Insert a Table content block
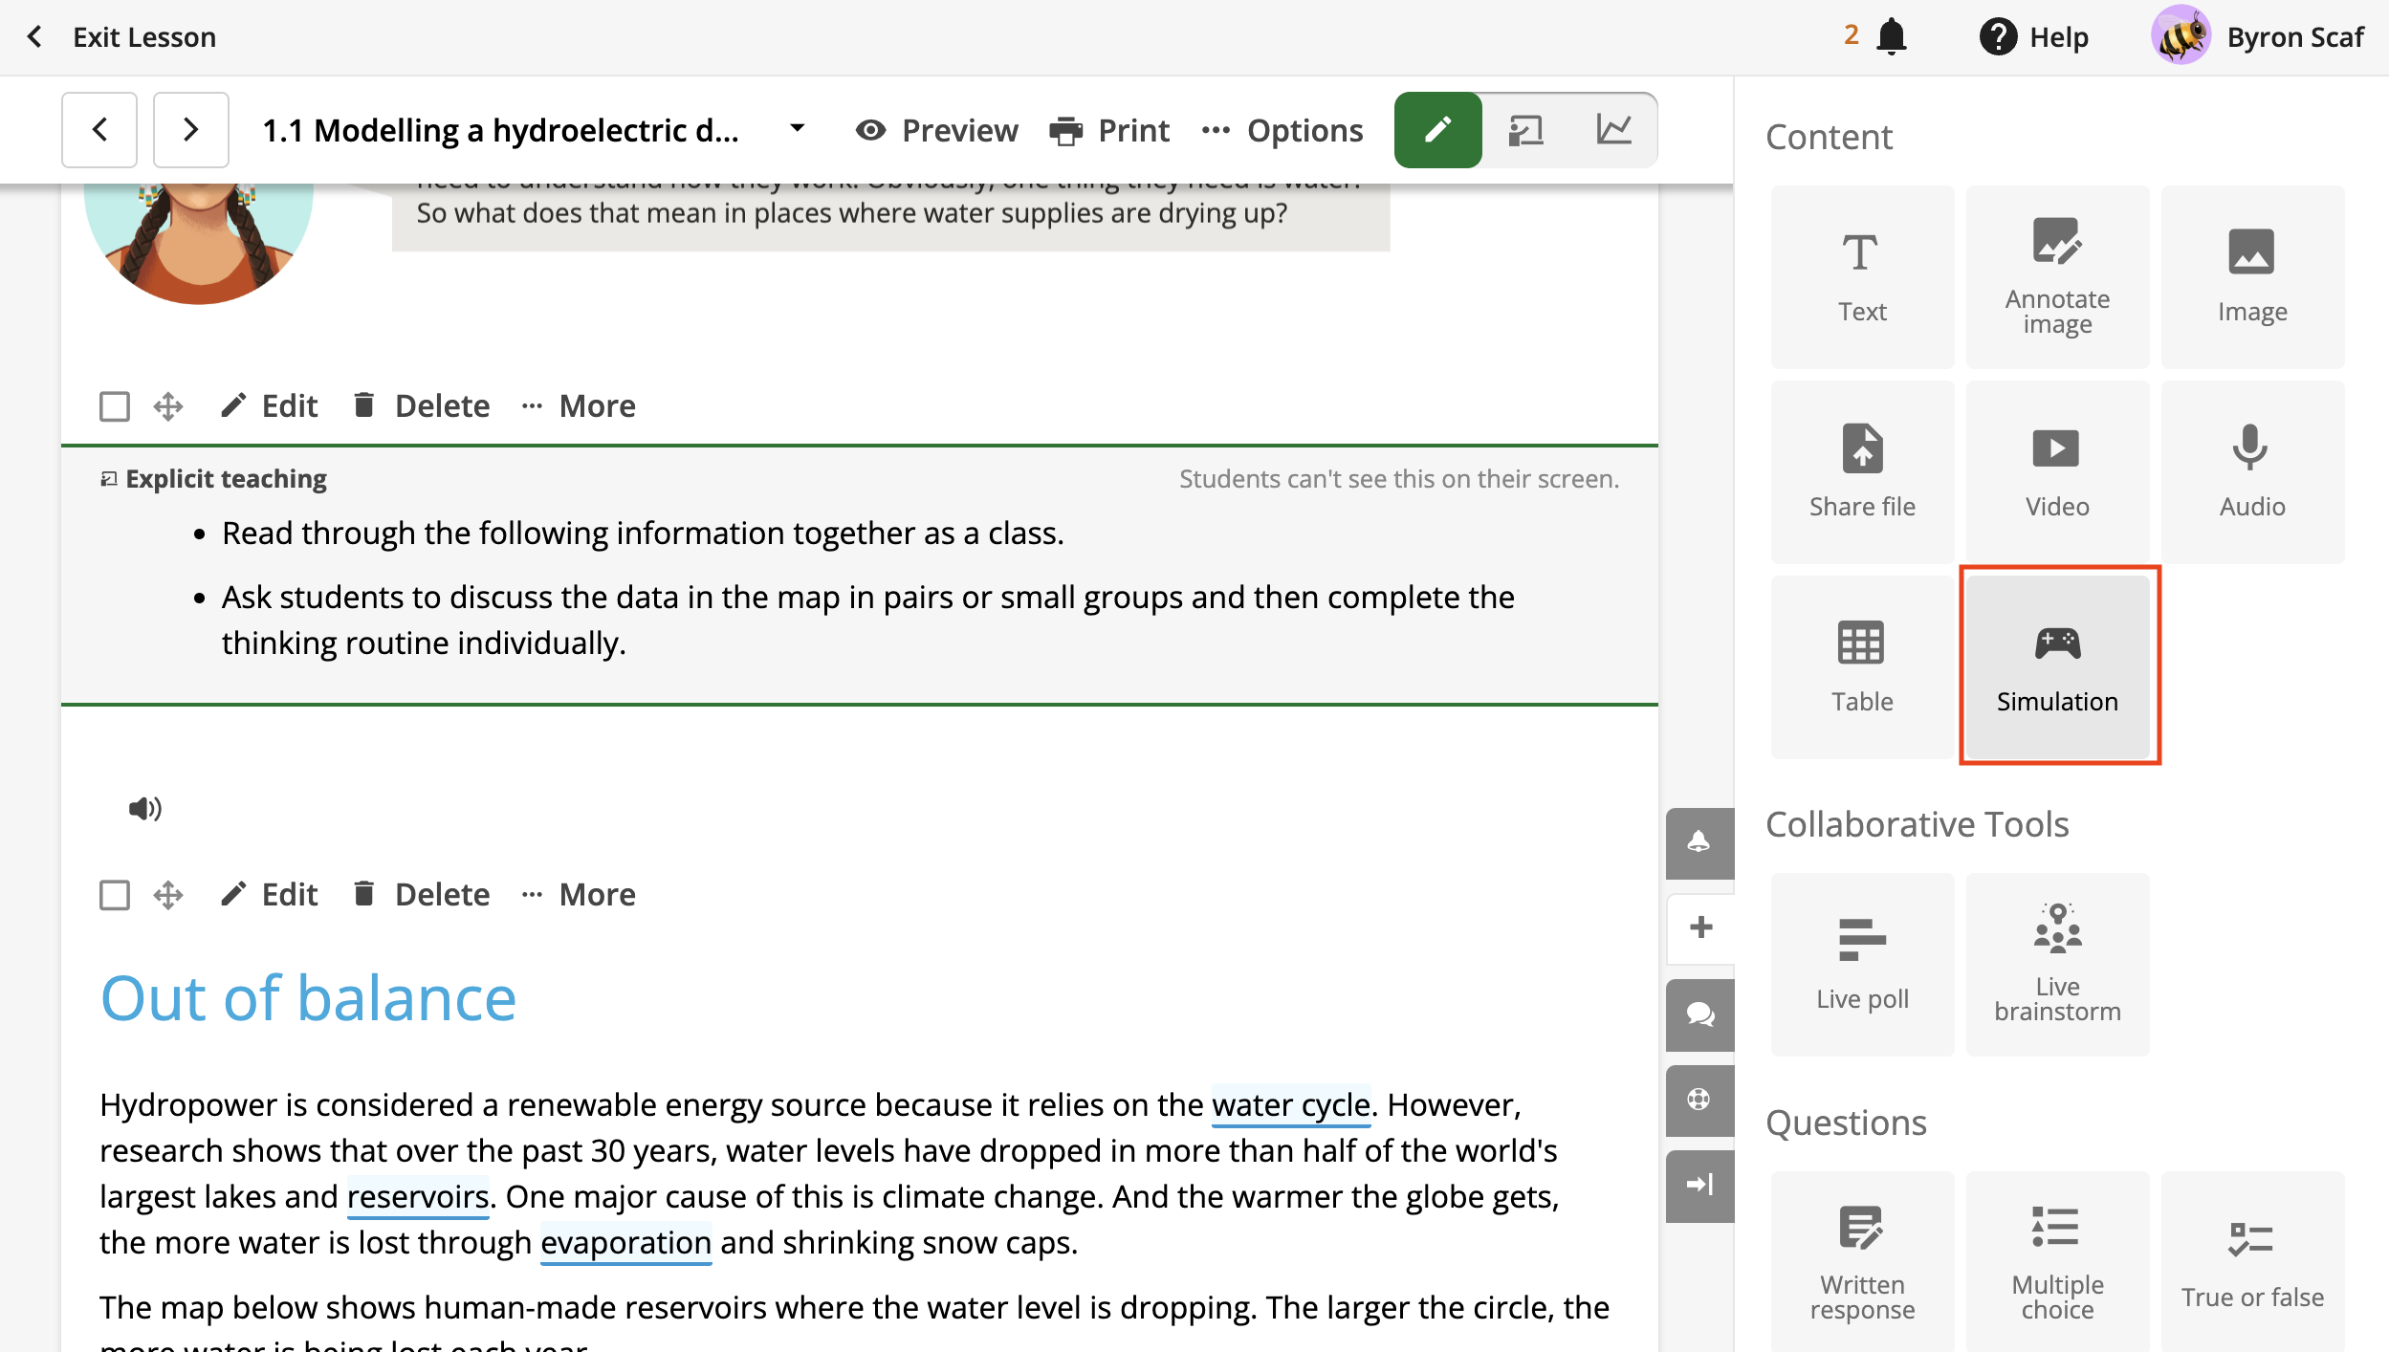The image size is (2389, 1352). click(1861, 665)
